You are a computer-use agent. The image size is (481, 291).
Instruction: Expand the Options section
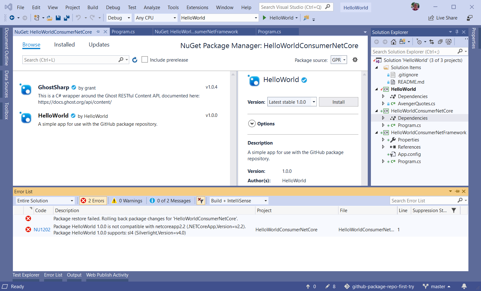pyautogui.click(x=252, y=124)
